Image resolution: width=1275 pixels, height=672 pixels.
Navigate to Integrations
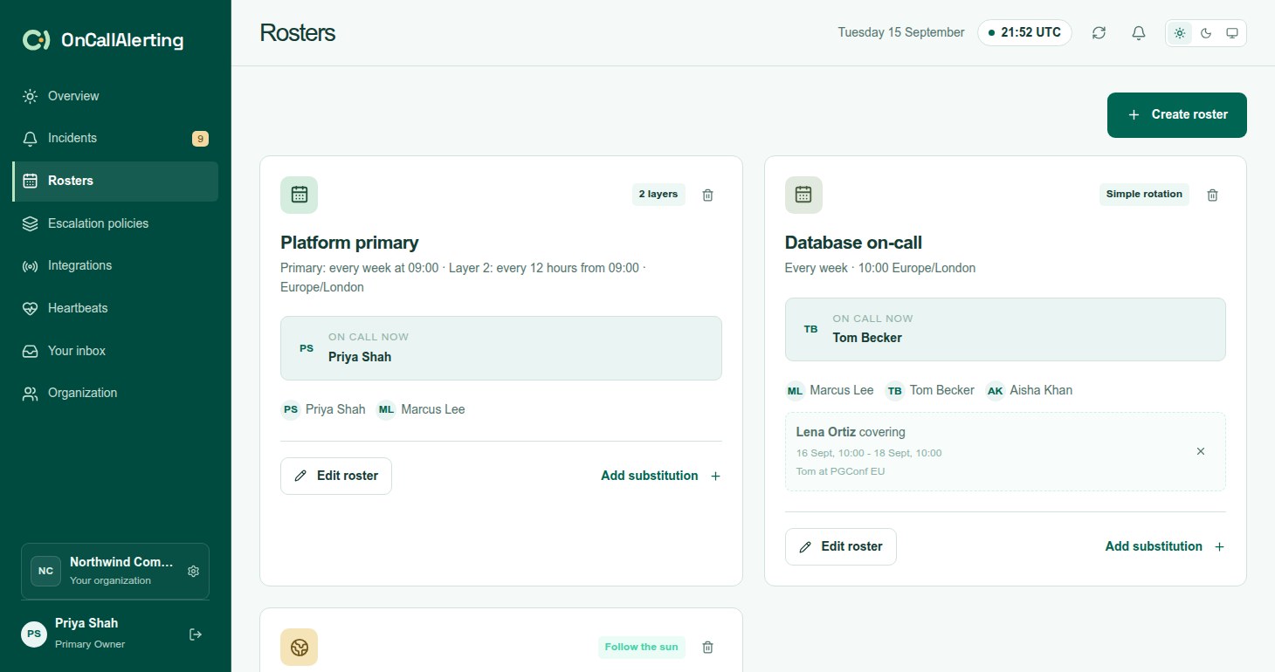click(115, 265)
